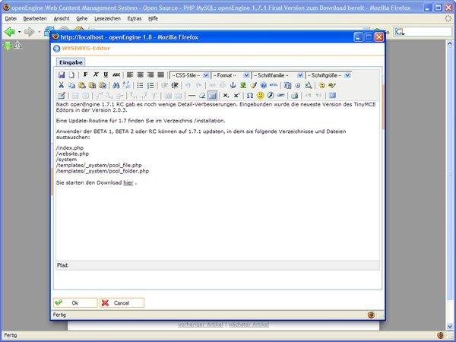Click the New document icon in editor
The width and height of the screenshot is (456, 342).
click(71, 75)
